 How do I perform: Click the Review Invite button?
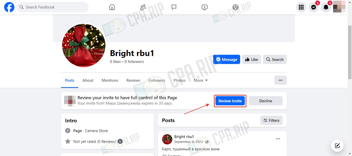(x=230, y=101)
